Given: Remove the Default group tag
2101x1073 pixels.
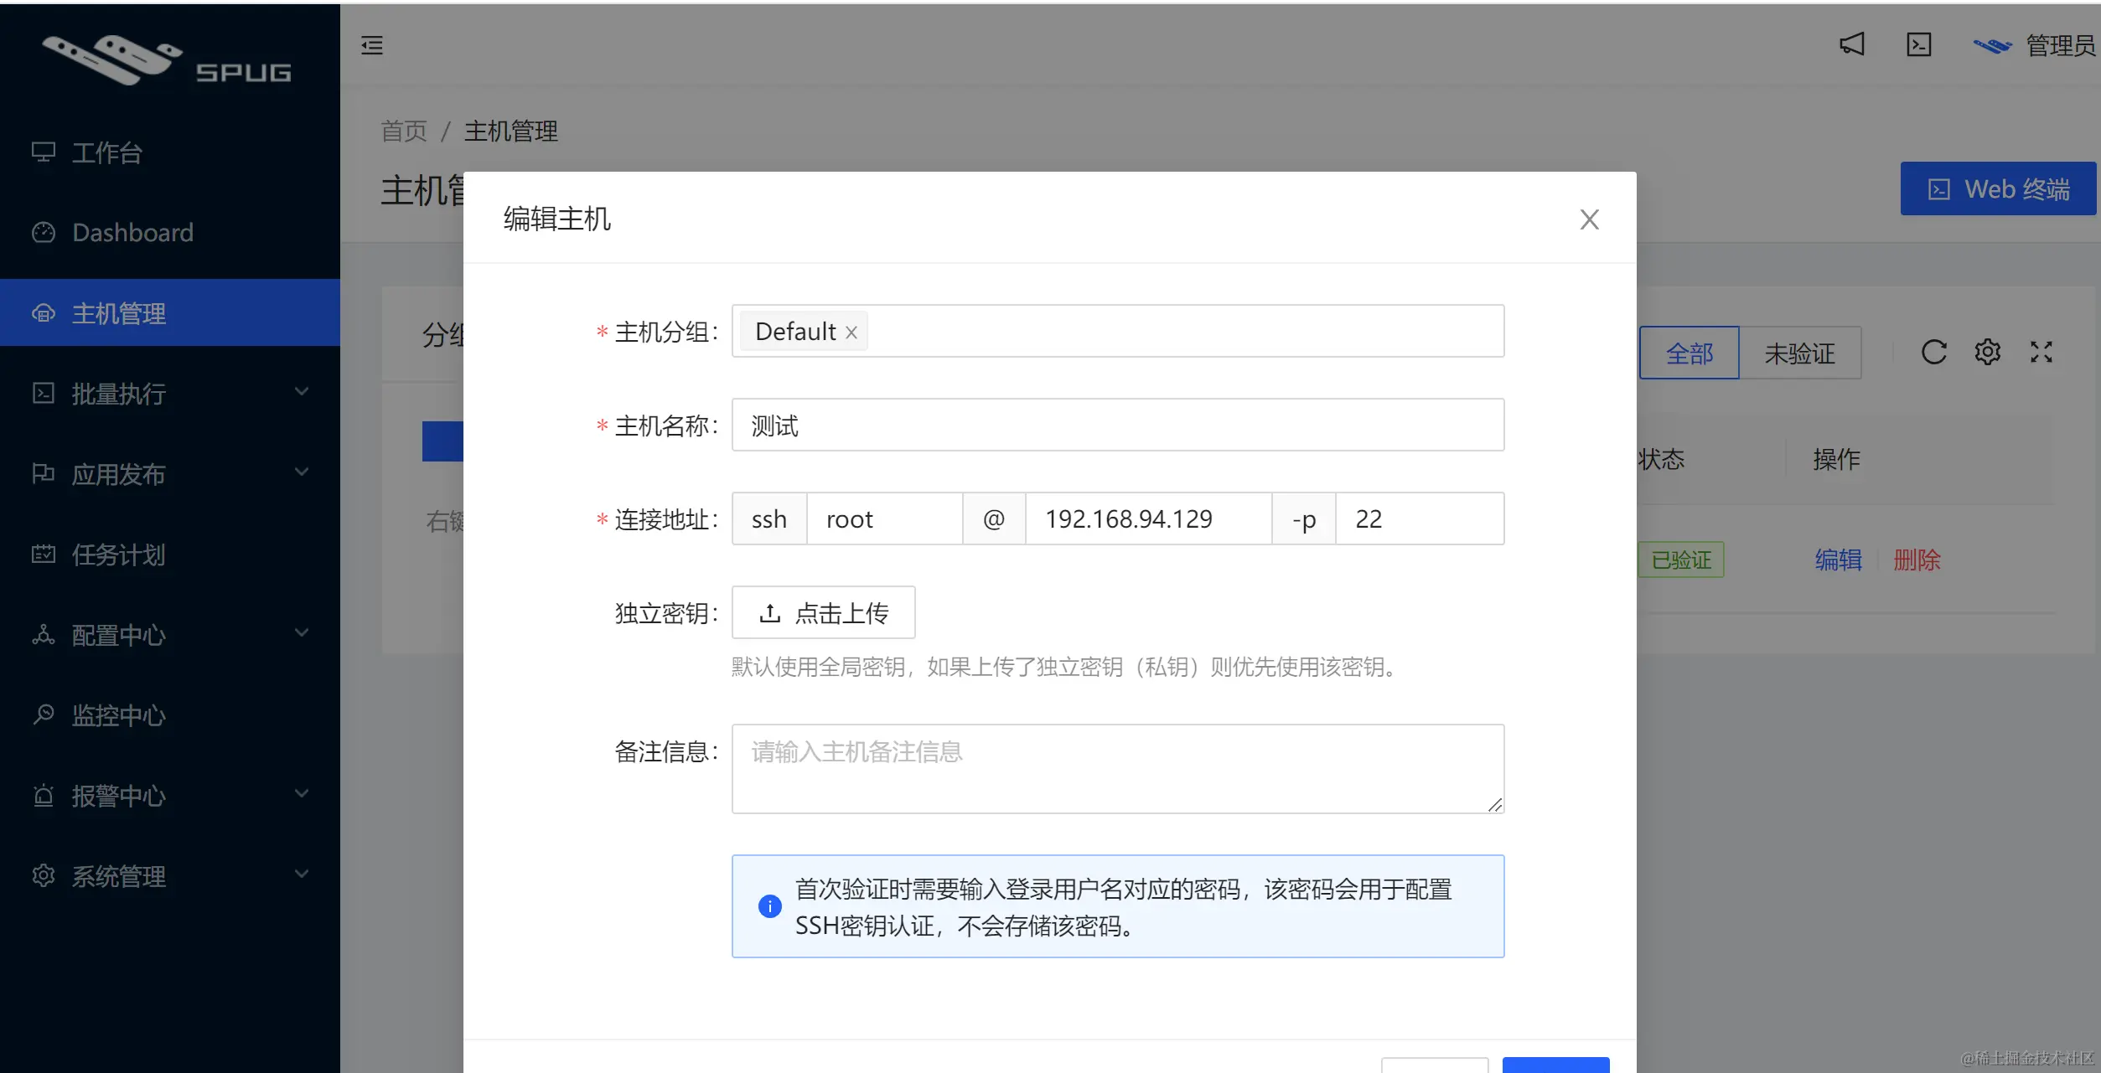Looking at the screenshot, I should point(851,333).
